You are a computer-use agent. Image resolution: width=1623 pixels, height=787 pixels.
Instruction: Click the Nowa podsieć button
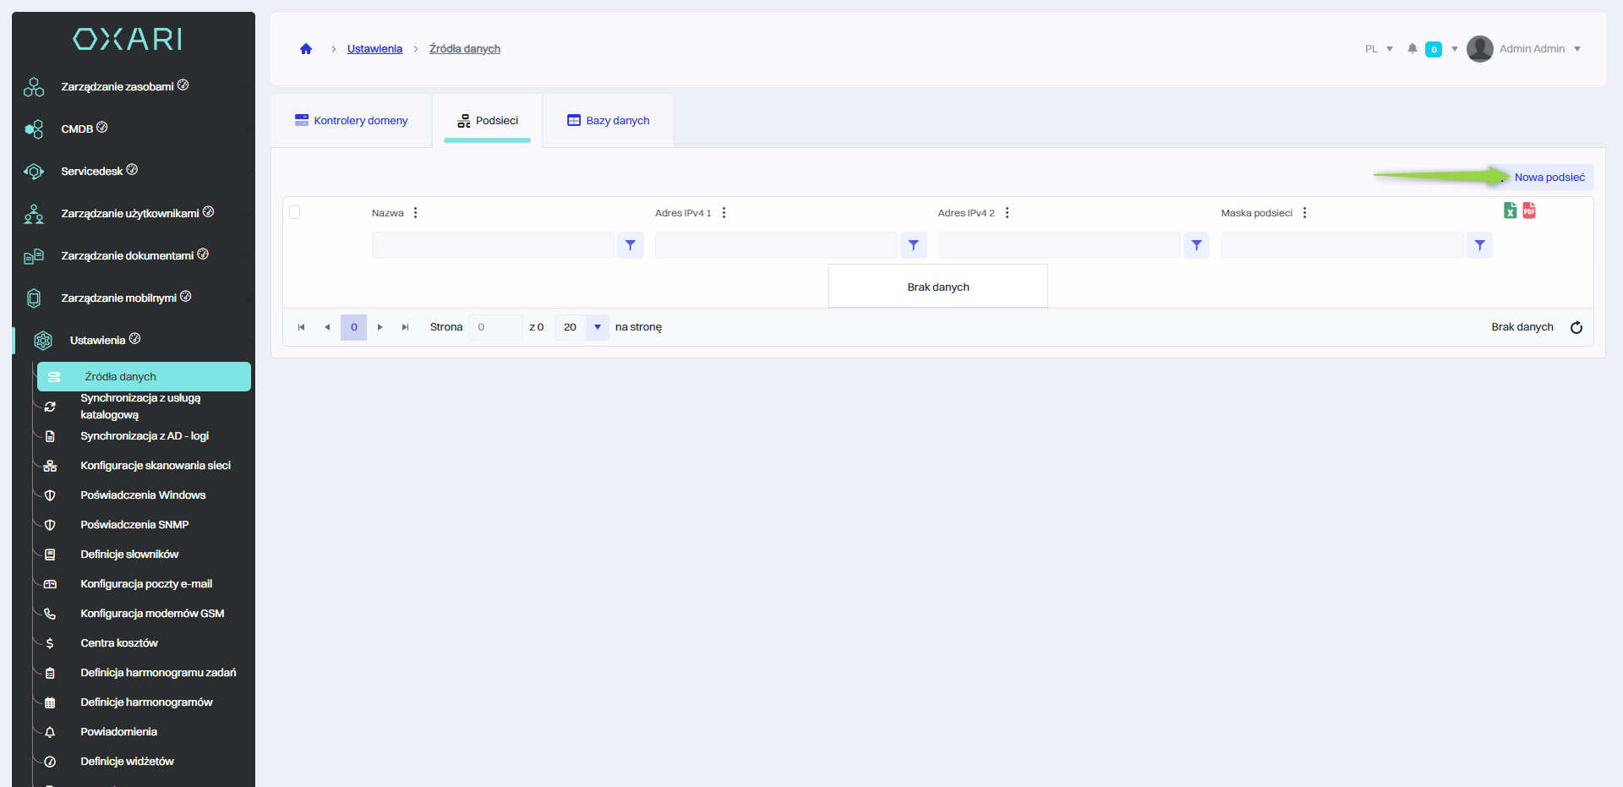click(1549, 178)
